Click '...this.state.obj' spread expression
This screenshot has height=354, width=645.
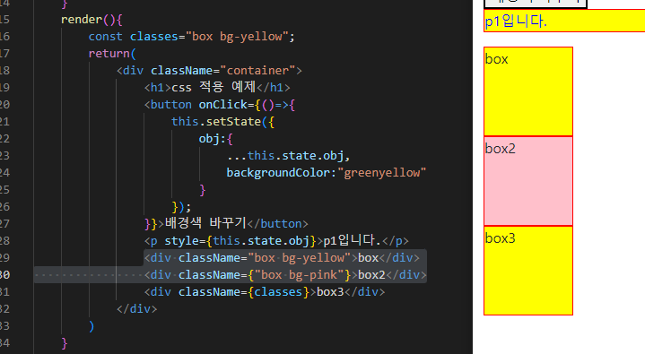(285, 155)
